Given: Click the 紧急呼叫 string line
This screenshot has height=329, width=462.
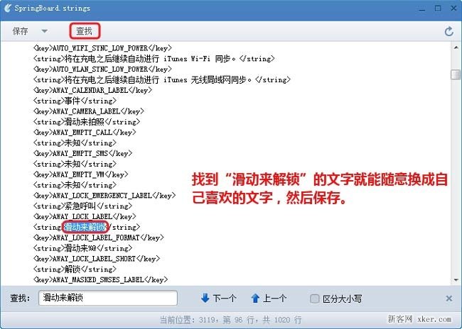Looking at the screenshot, I should point(82,206).
